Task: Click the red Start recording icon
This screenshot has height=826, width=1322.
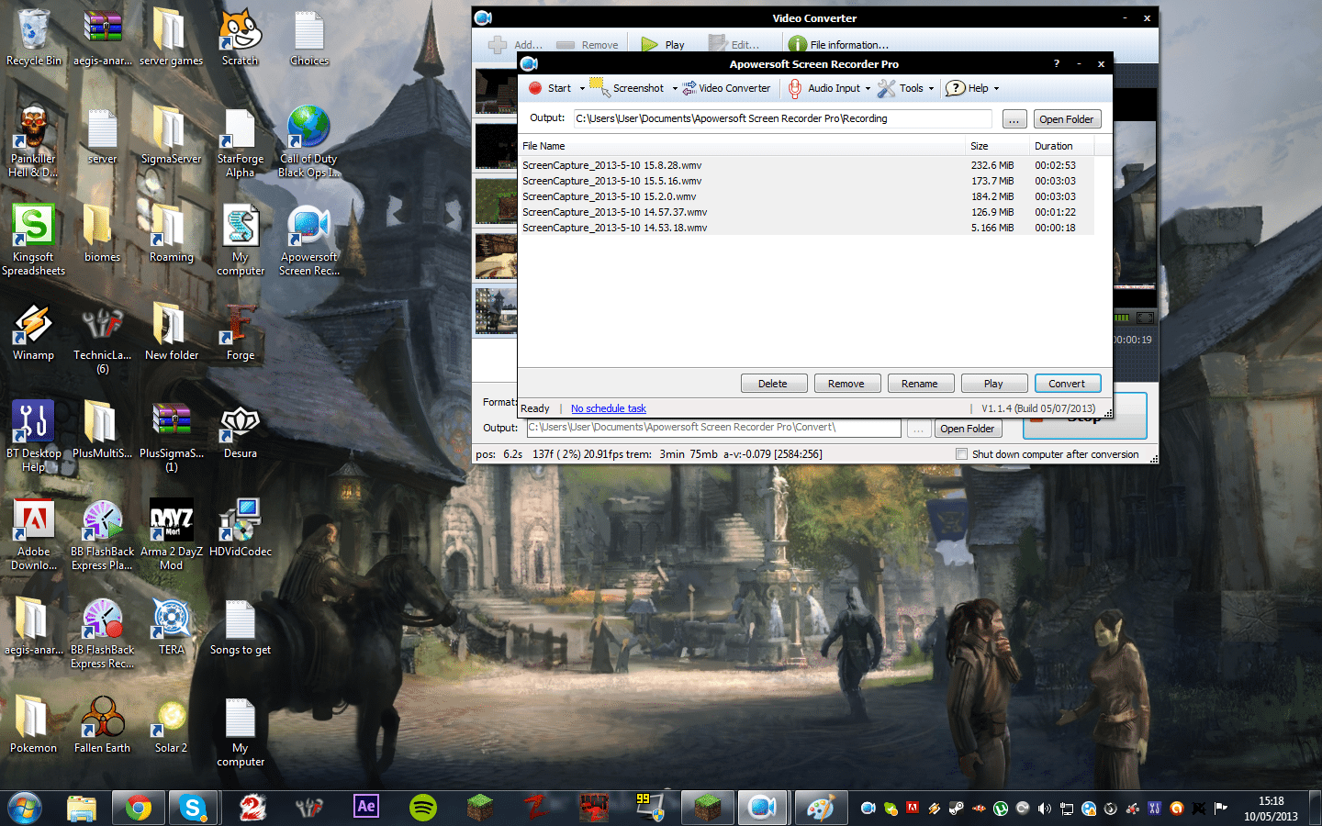Action: tap(535, 88)
